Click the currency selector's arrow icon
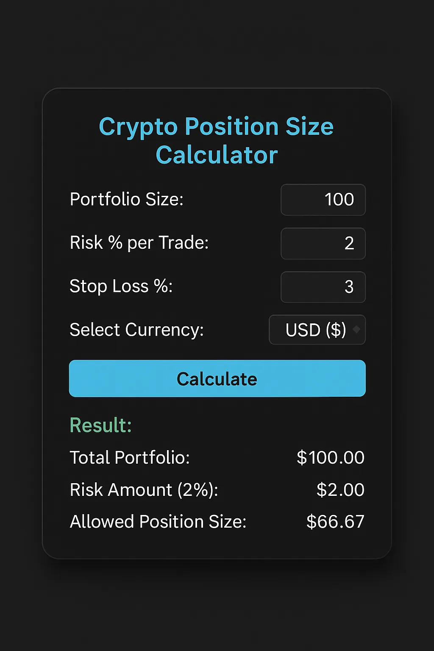The height and width of the screenshot is (651, 434). pos(356,329)
